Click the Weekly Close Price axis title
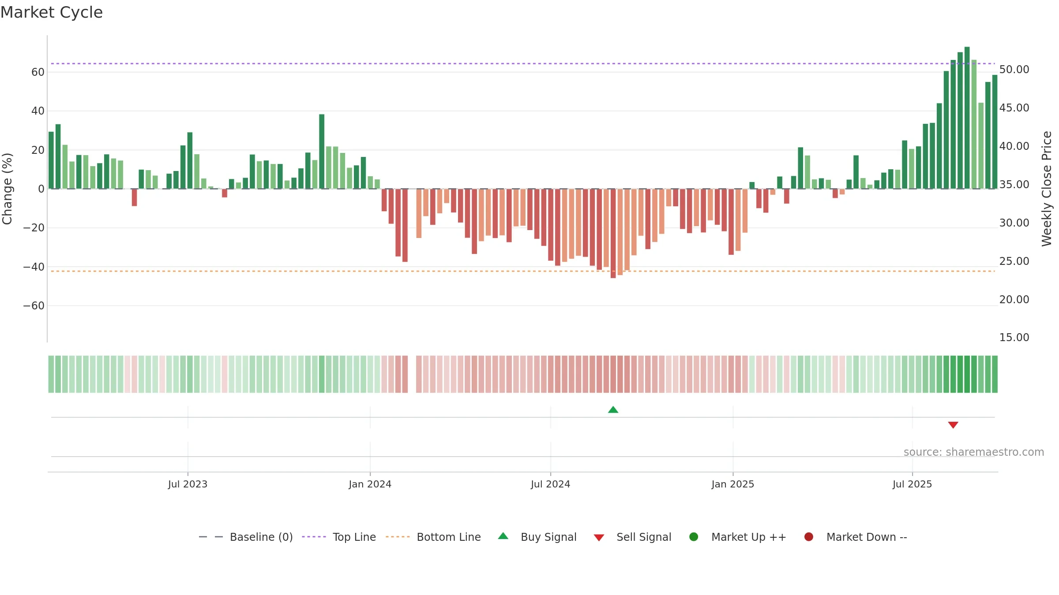The height and width of the screenshot is (595, 1059). (1047, 189)
